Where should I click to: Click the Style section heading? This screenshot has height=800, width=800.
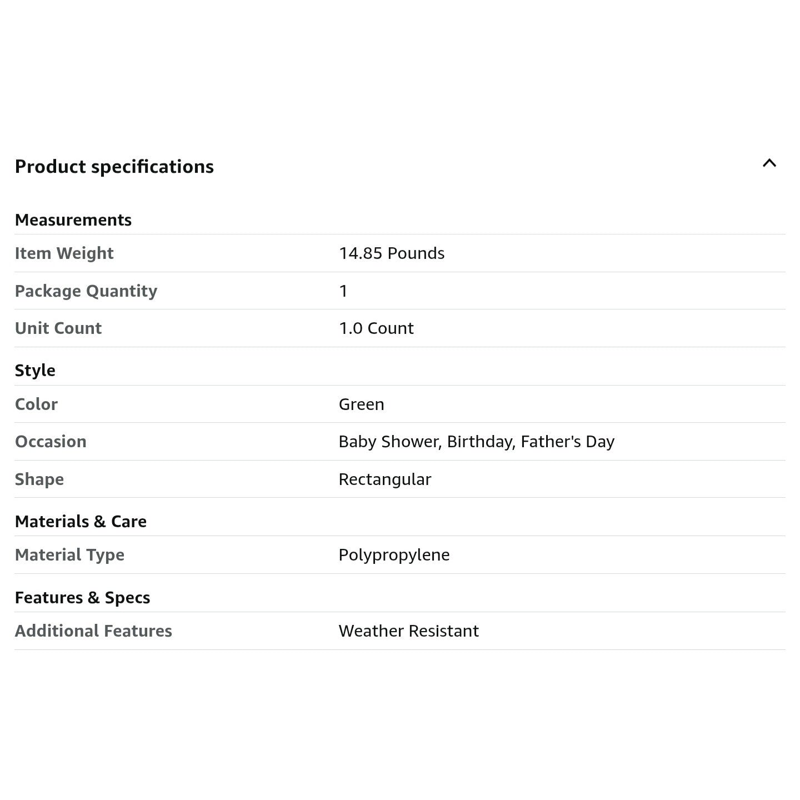(35, 371)
